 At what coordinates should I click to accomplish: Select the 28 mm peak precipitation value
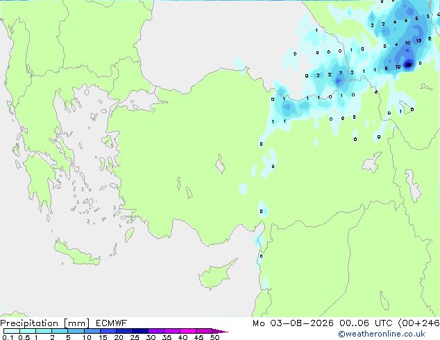pyautogui.click(x=409, y=65)
